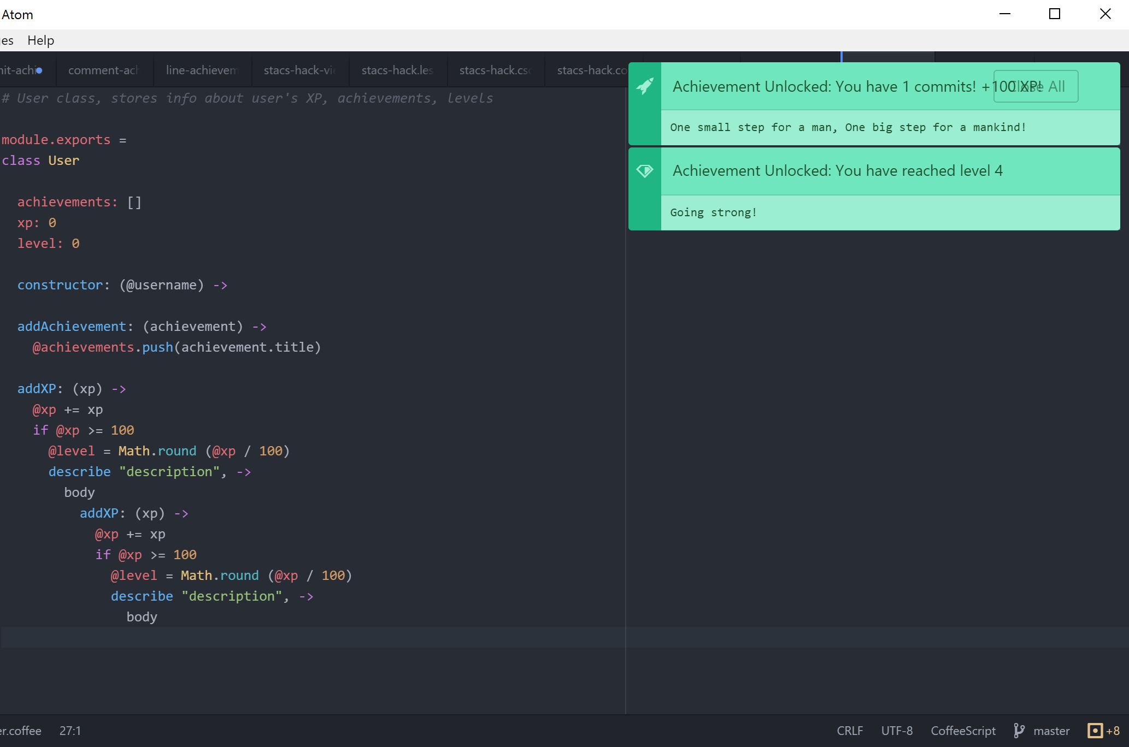This screenshot has height=747, width=1129.
Task: Open the CoffeeScript grammar selector
Action: (963, 731)
